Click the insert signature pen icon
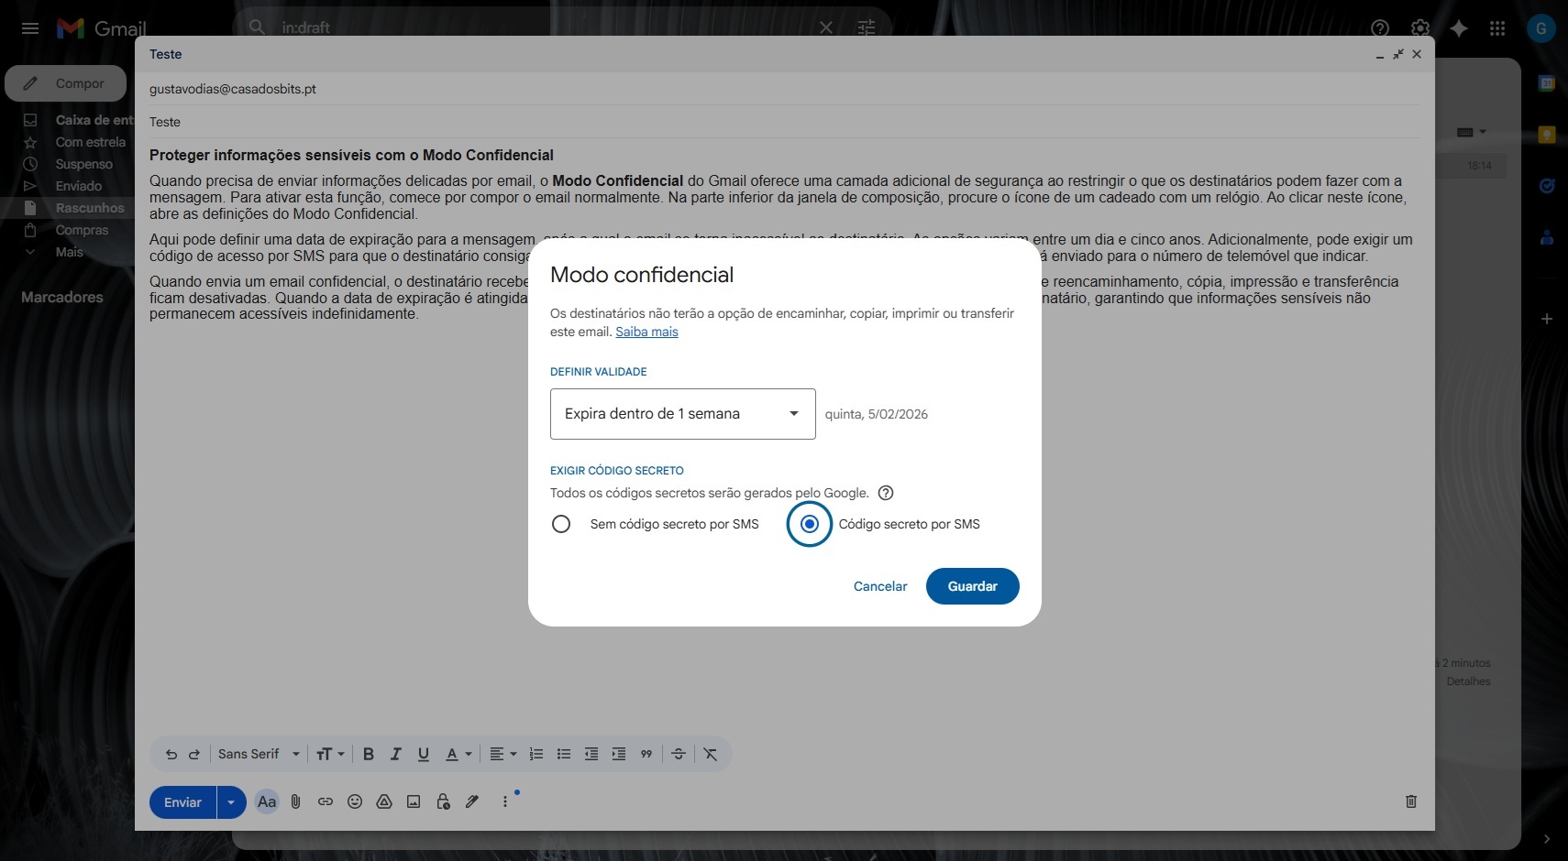The width and height of the screenshot is (1568, 861). [472, 801]
